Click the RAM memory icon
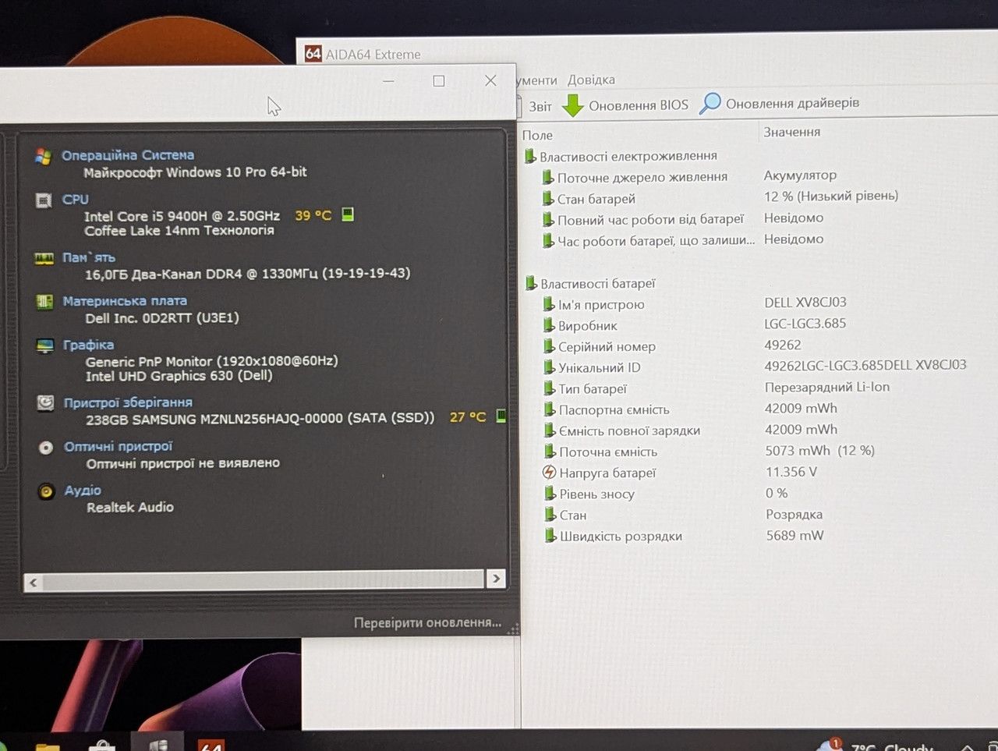Viewport: 998px width, 751px height. 44,258
